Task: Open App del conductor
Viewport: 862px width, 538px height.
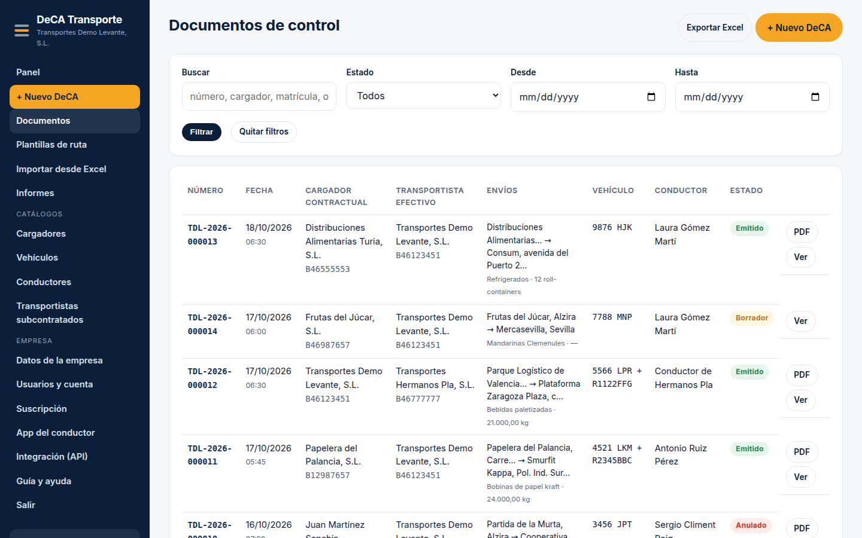Action: (75, 433)
